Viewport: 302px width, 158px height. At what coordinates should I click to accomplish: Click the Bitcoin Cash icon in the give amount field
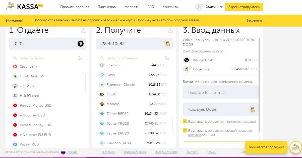(x=80, y=44)
